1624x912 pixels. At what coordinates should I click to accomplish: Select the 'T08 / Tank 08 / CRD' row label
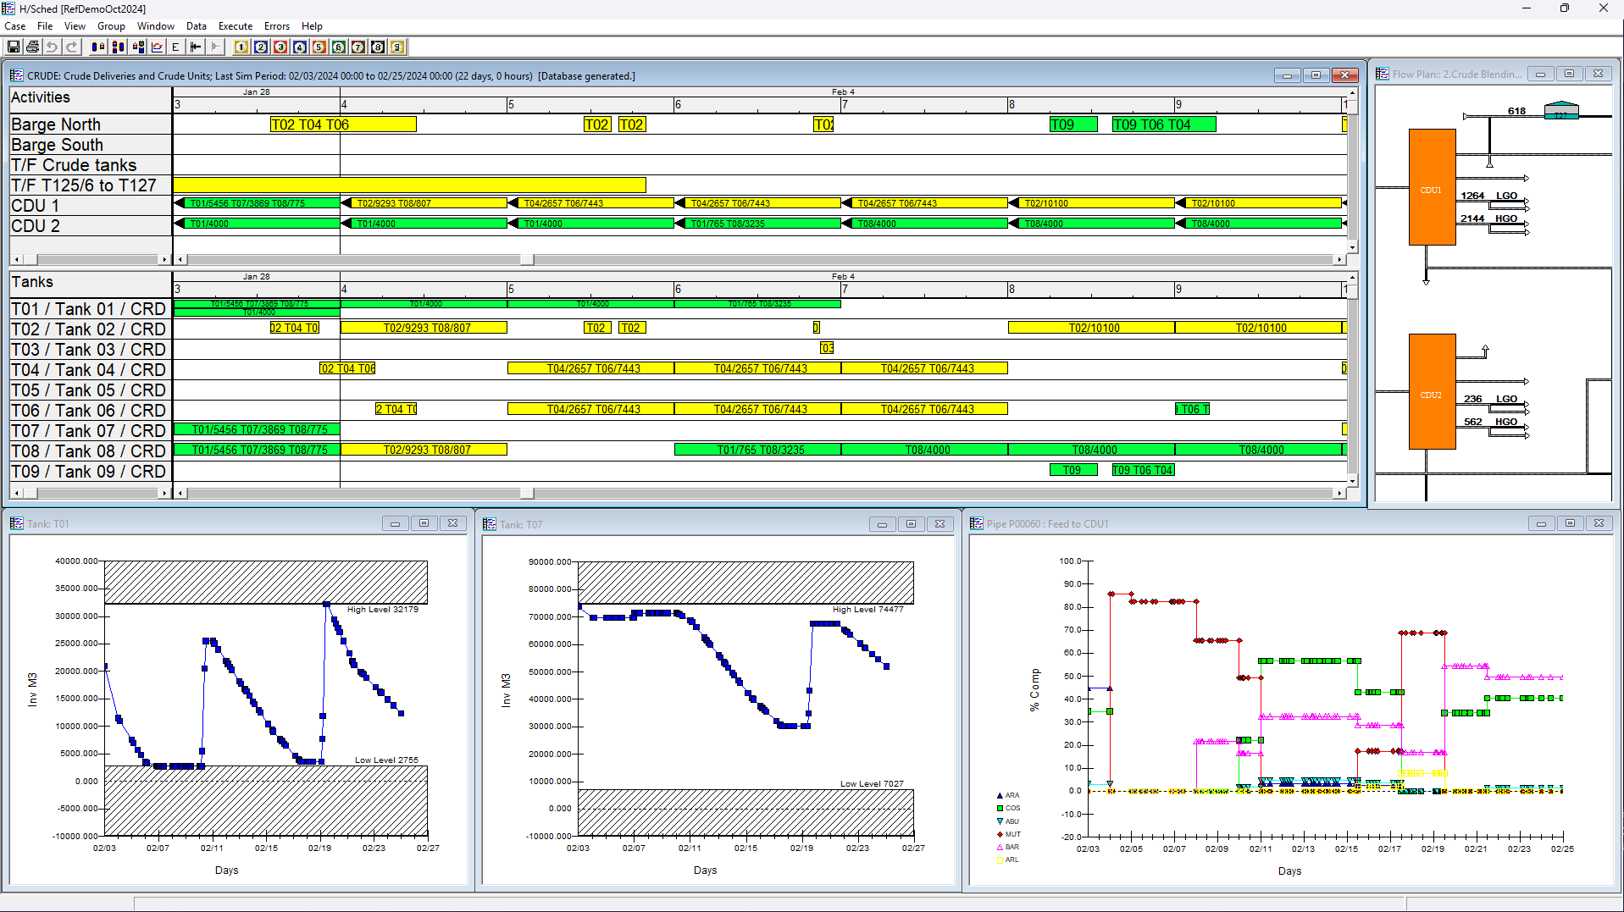(88, 450)
